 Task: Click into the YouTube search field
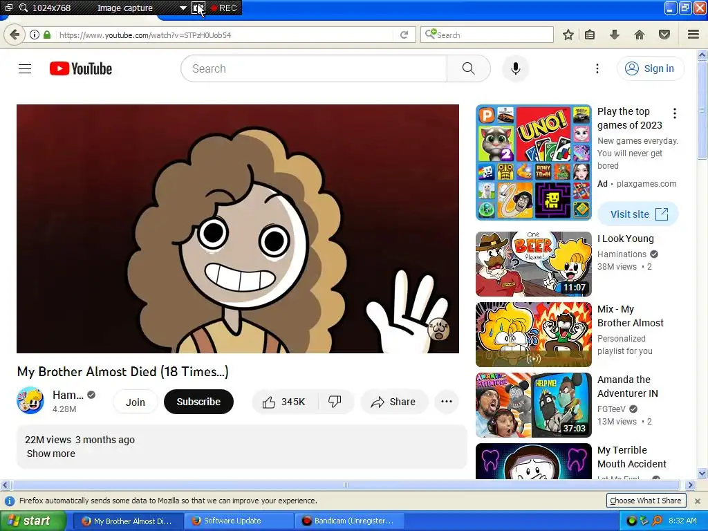(314, 68)
